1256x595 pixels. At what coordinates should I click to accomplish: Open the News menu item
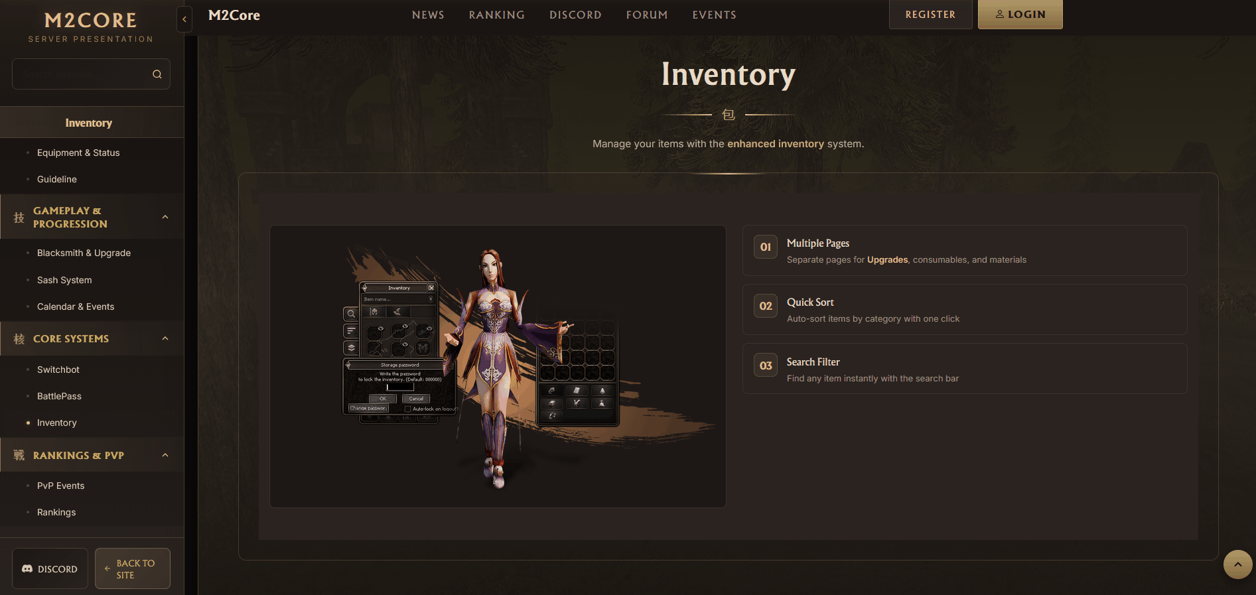428,15
